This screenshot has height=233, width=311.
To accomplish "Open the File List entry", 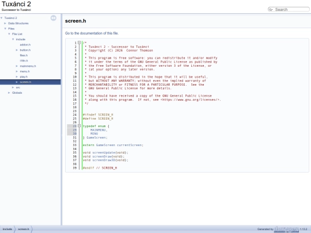I will point(17,34).
